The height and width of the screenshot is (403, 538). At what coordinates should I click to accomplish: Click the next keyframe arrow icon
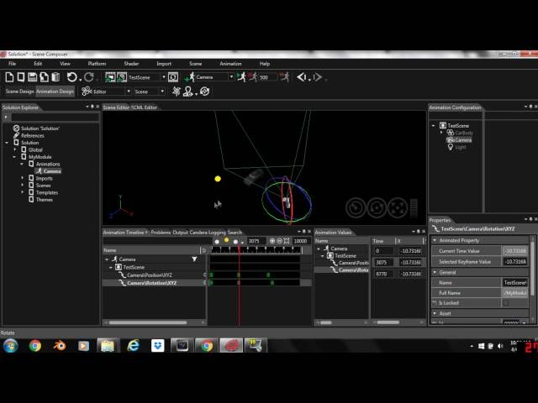click(318, 77)
